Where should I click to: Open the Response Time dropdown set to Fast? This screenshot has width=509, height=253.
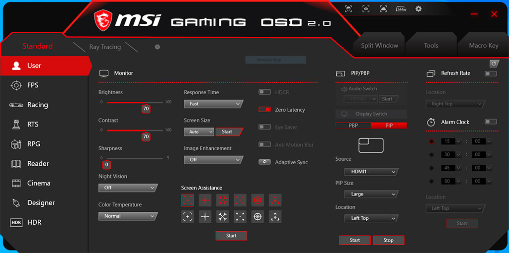click(213, 104)
